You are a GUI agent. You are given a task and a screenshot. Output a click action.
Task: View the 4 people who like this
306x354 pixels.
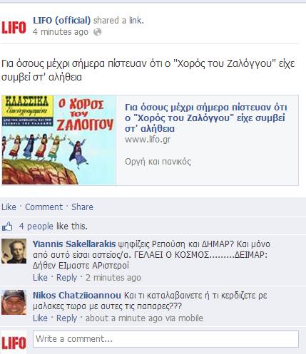[x=36, y=227]
